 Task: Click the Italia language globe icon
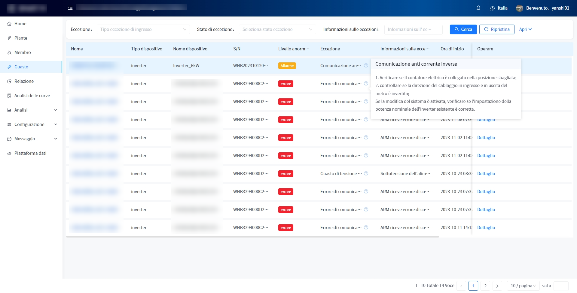tap(492, 8)
